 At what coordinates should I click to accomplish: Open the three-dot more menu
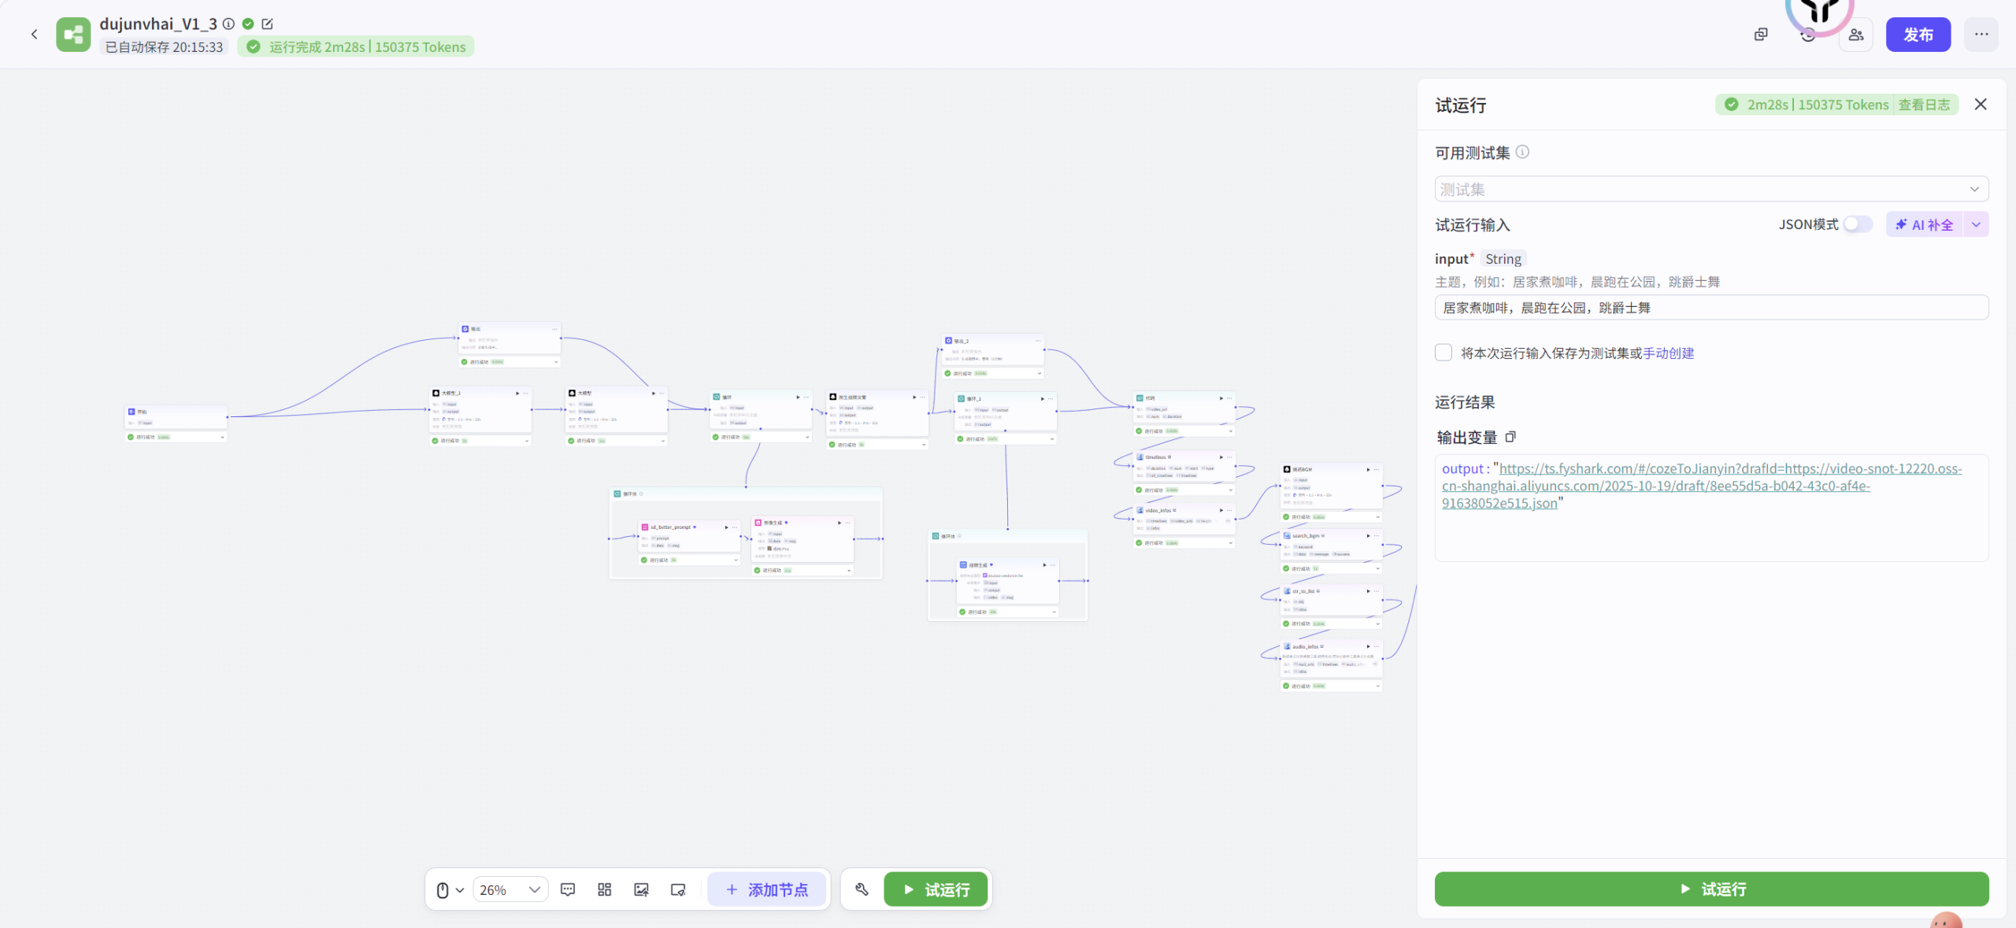pos(1981,35)
